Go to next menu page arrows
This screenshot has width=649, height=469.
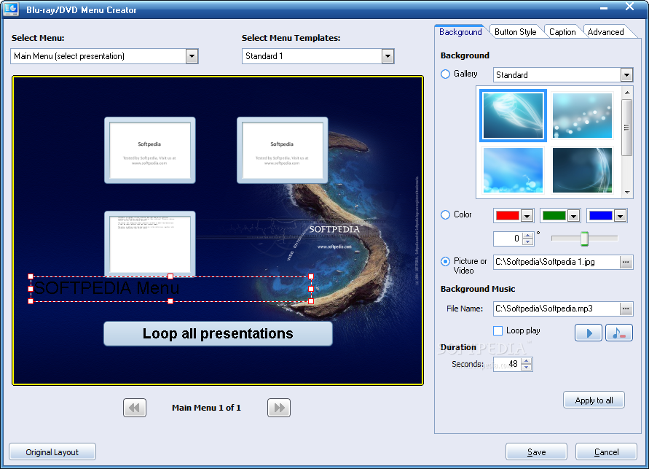pos(279,408)
